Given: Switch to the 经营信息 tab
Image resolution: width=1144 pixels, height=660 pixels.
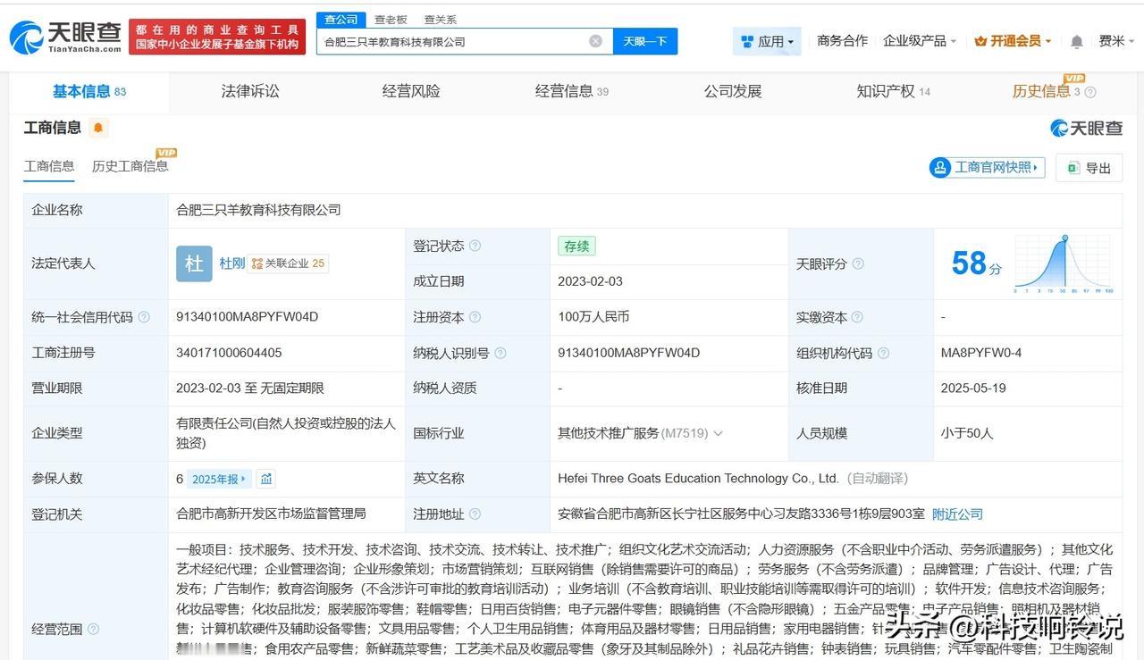Looking at the screenshot, I should (572, 91).
